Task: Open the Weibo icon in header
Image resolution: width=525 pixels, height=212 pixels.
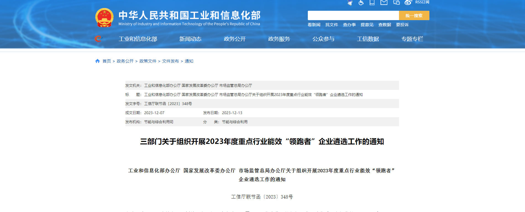Action: tap(408, 2)
